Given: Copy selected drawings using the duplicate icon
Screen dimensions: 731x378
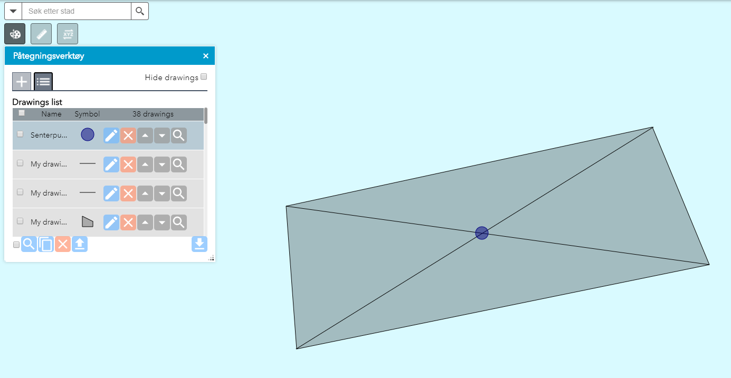Looking at the screenshot, I should pos(46,244).
